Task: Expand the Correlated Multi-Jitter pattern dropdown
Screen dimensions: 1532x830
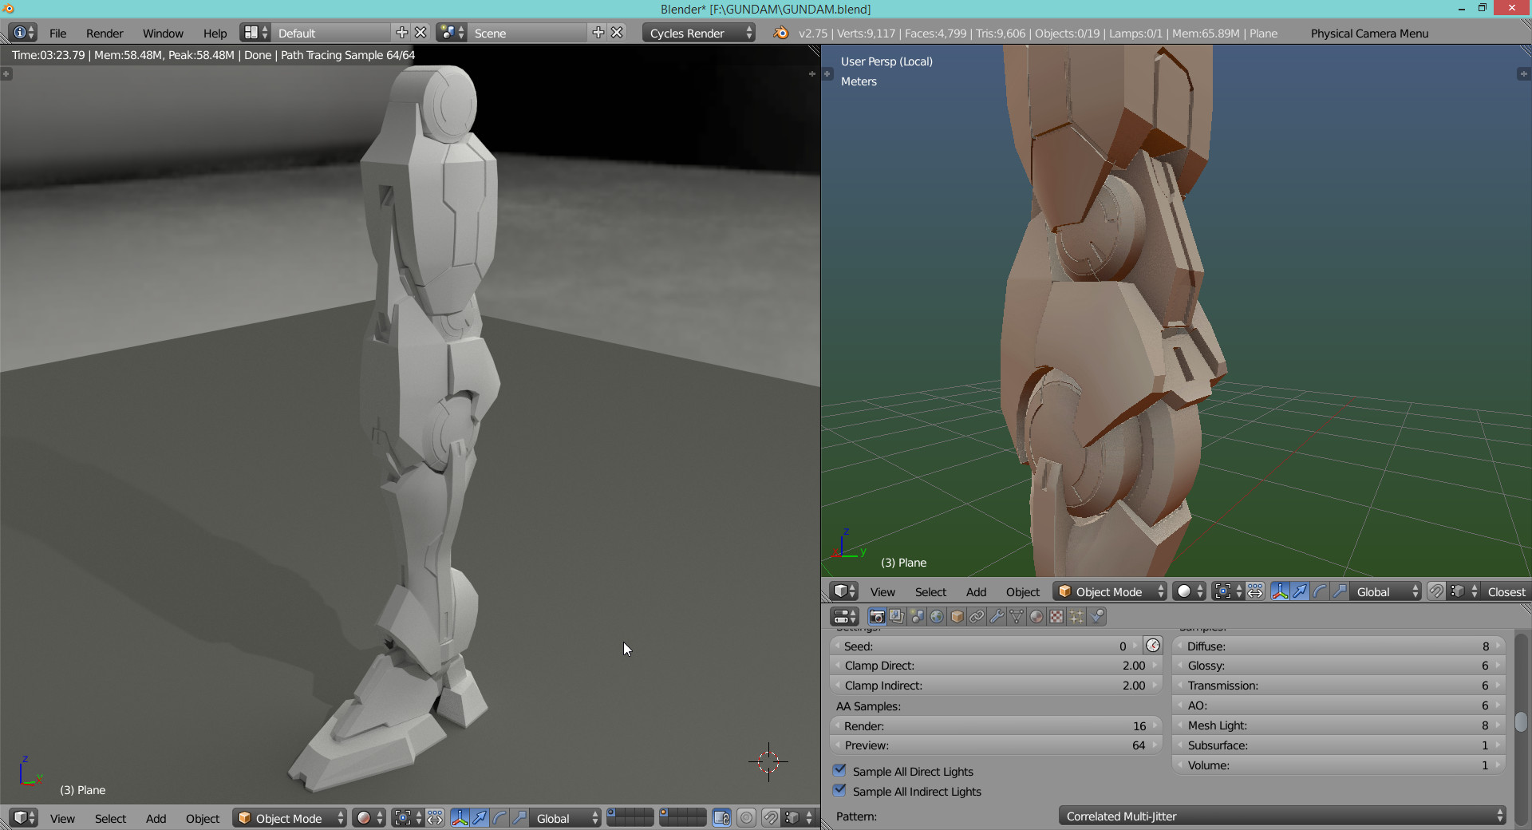Action: (x=1281, y=816)
